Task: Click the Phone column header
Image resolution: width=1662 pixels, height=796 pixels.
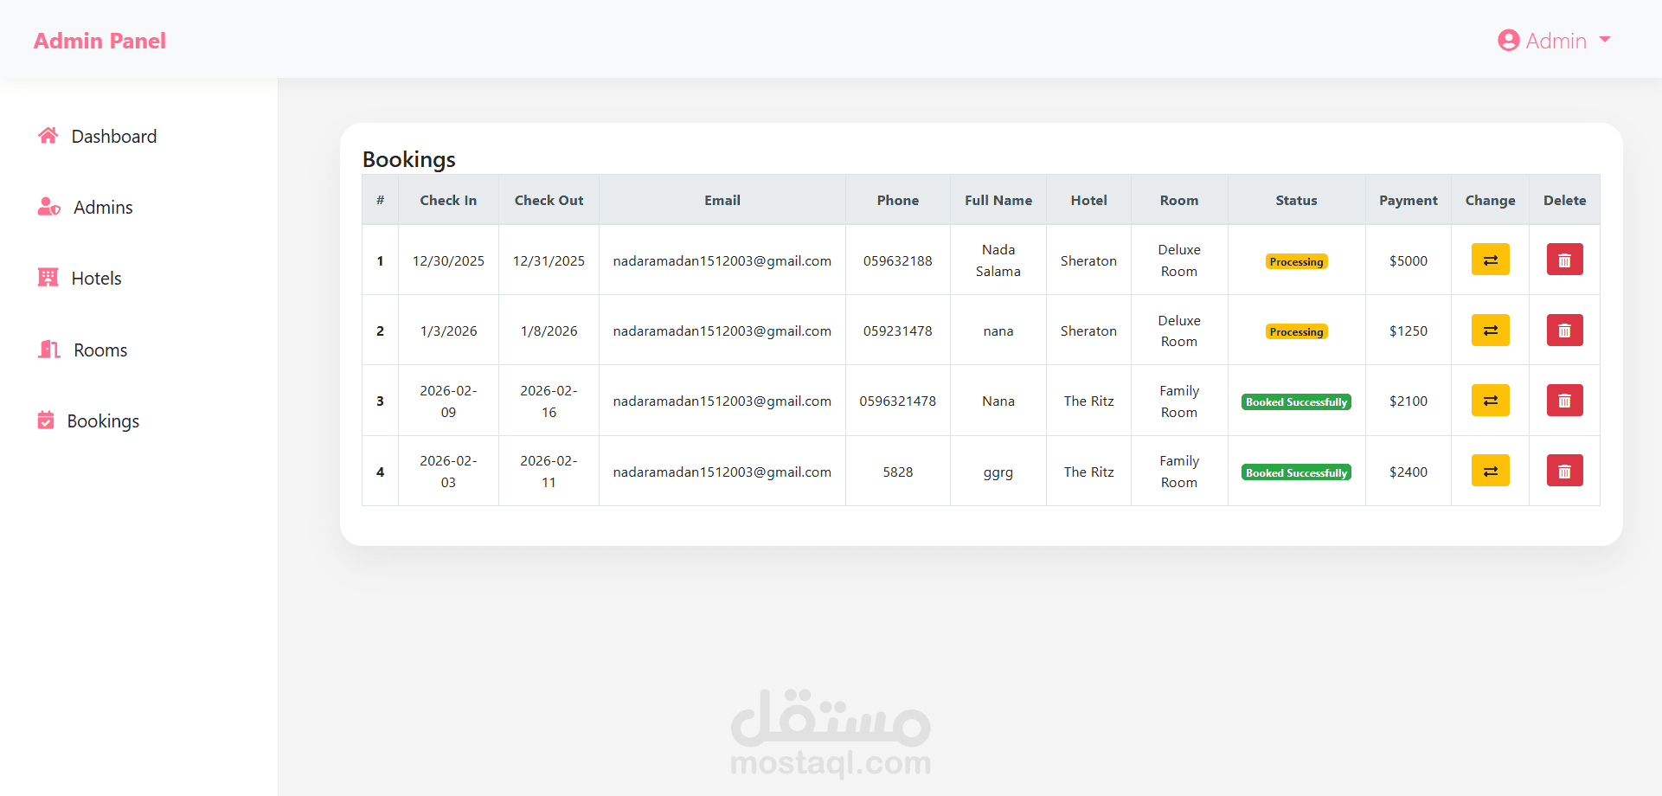Action: (897, 200)
